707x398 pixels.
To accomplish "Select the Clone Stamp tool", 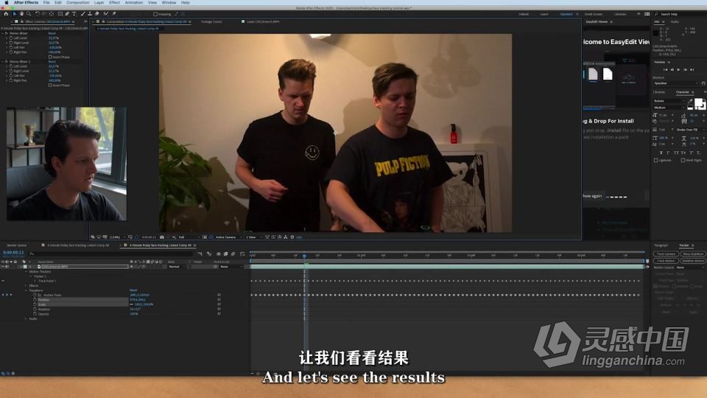I will pyautogui.click(x=90, y=14).
